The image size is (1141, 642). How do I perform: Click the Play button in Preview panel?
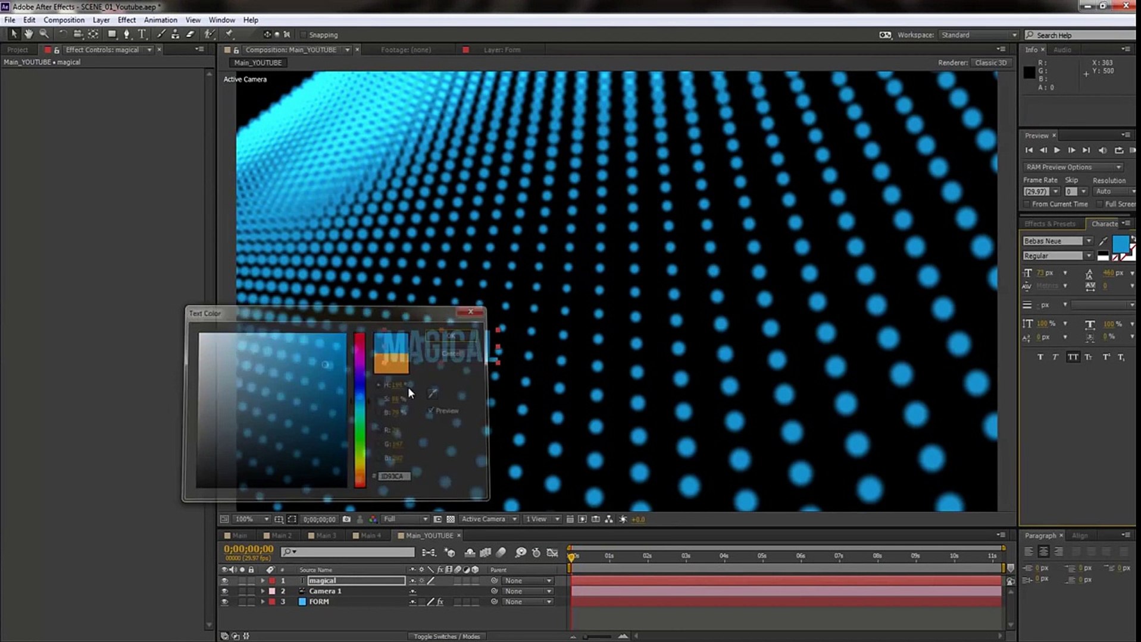(1057, 150)
